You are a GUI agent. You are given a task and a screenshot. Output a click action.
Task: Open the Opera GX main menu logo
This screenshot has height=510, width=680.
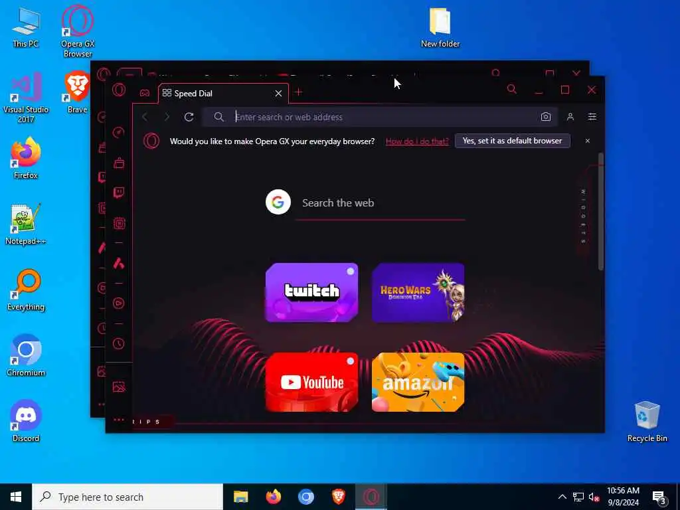click(119, 90)
